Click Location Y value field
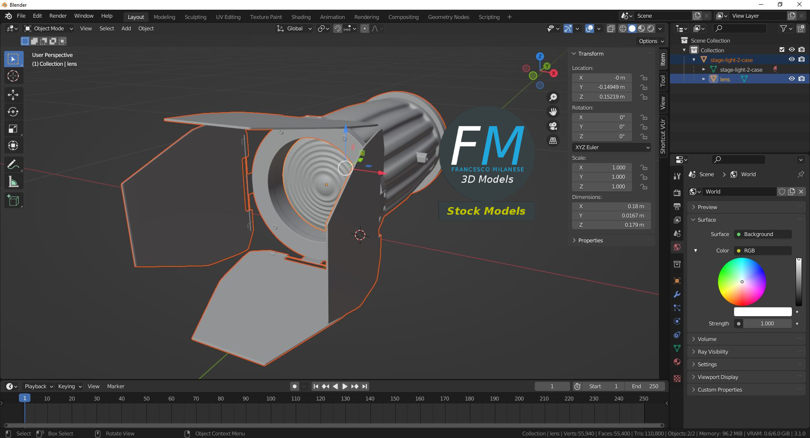 point(602,87)
